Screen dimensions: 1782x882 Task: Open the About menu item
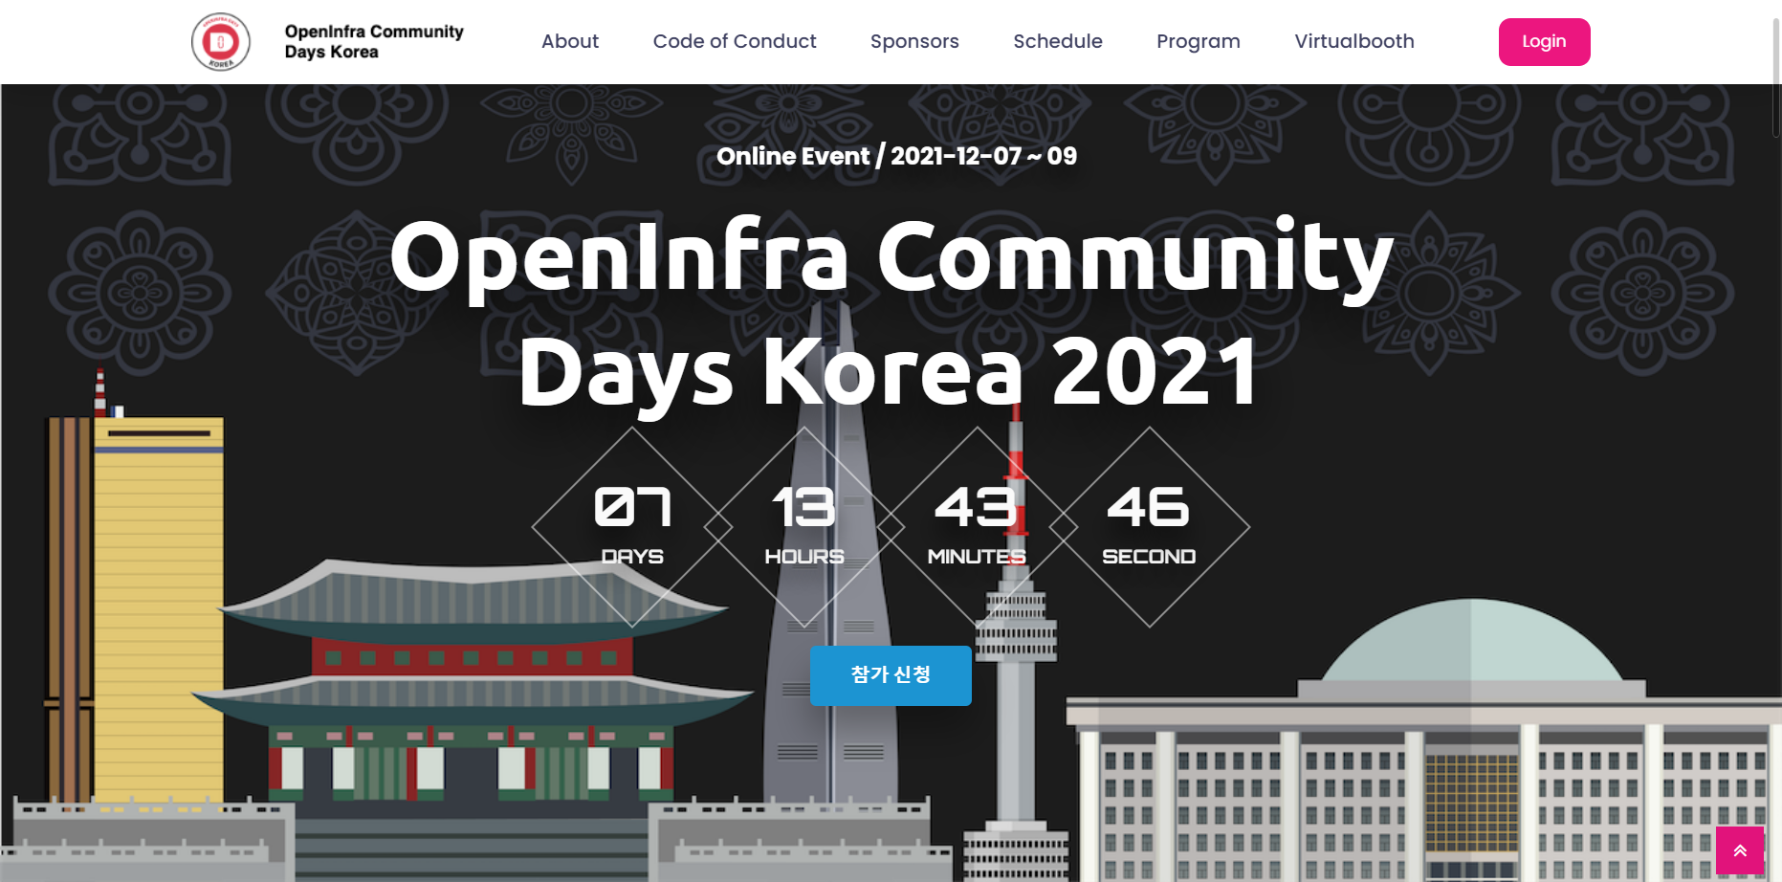pos(570,41)
